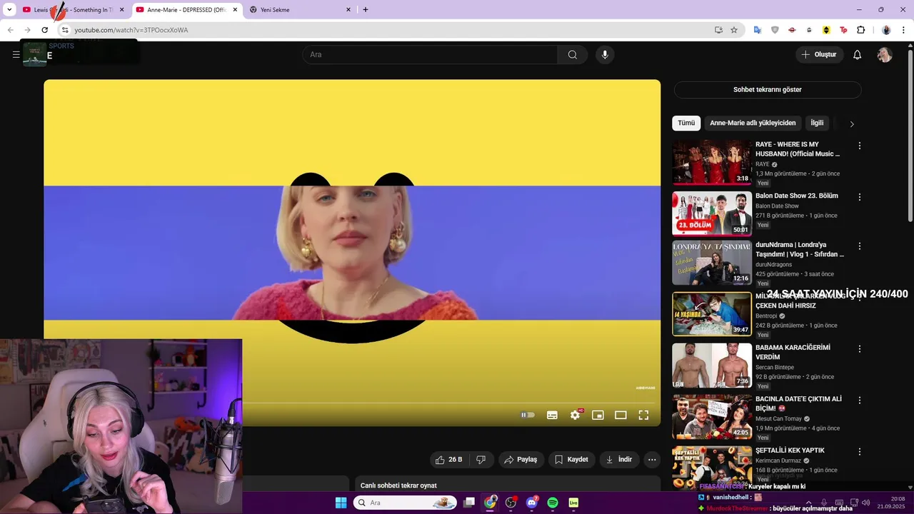This screenshot has width=914, height=514.
Task: Open the YouTube notifications bell
Action: click(858, 54)
